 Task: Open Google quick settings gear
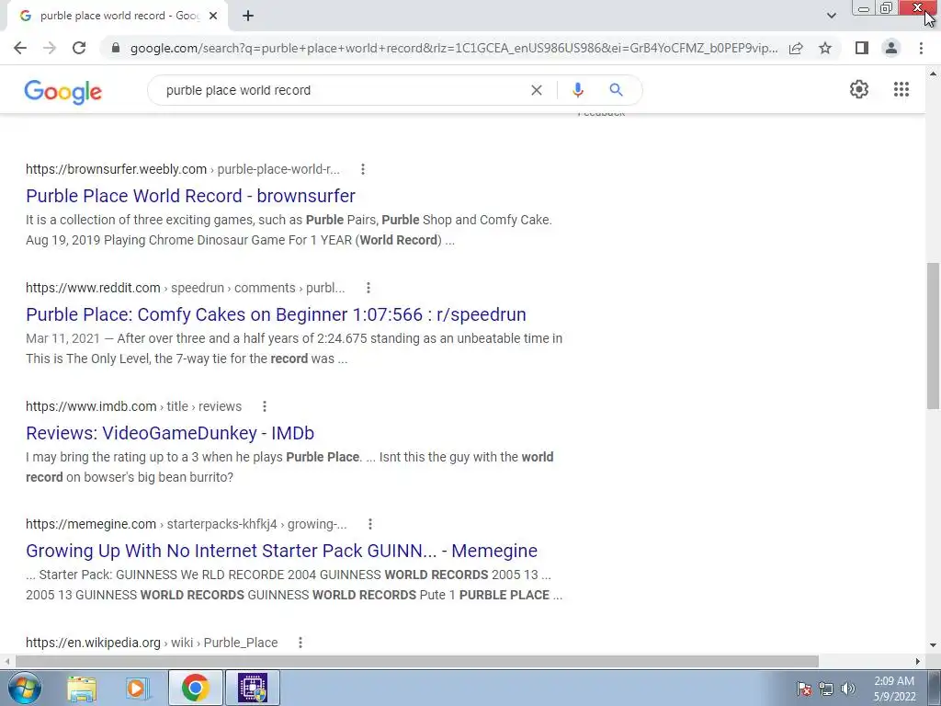point(859,89)
